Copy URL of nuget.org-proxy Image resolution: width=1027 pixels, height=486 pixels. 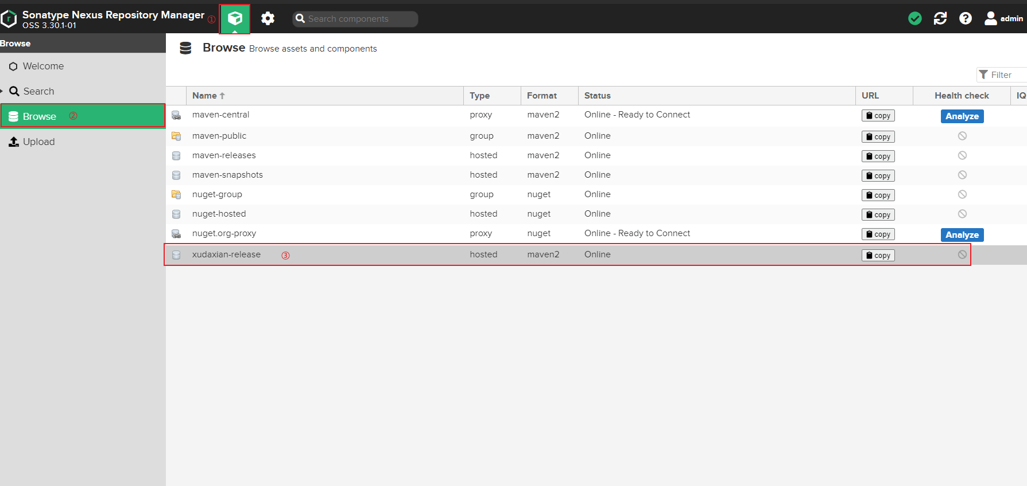878,234
